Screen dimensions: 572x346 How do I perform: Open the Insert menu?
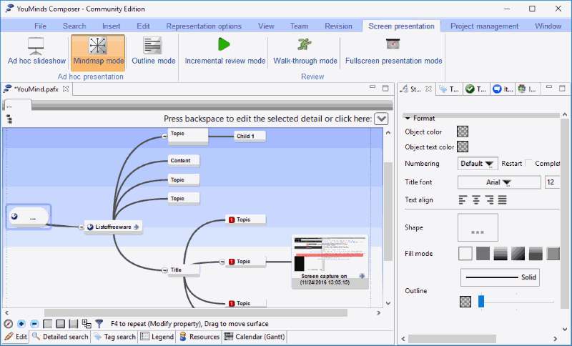pos(112,26)
